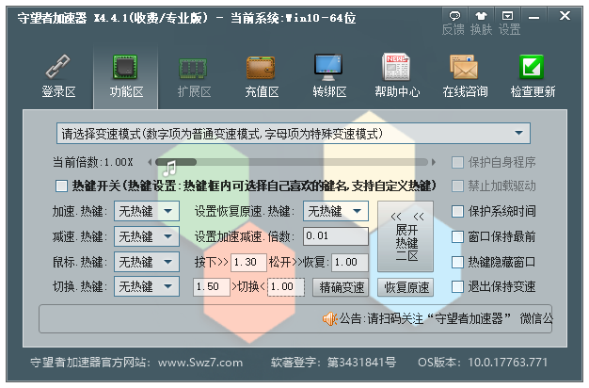Switch to the 登录区 tab label
This screenshot has width=589, height=388.
tap(58, 91)
